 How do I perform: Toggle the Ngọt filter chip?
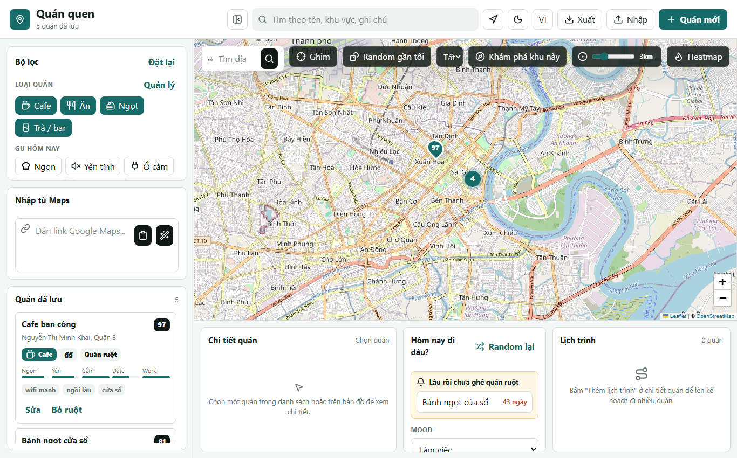tap(122, 106)
